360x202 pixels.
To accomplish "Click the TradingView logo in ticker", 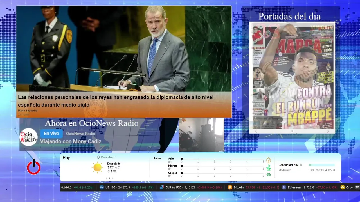I will (x=357, y=187).
